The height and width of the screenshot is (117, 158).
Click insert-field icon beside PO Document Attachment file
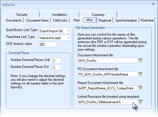[x=140, y=74]
